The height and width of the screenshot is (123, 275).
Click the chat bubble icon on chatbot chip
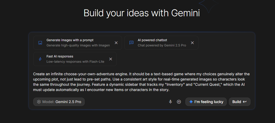[131, 43]
